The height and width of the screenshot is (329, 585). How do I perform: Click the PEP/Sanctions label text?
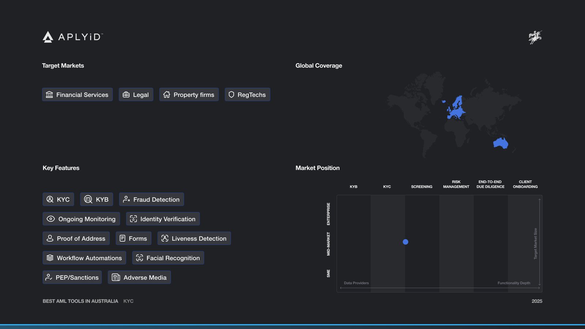tap(77, 277)
